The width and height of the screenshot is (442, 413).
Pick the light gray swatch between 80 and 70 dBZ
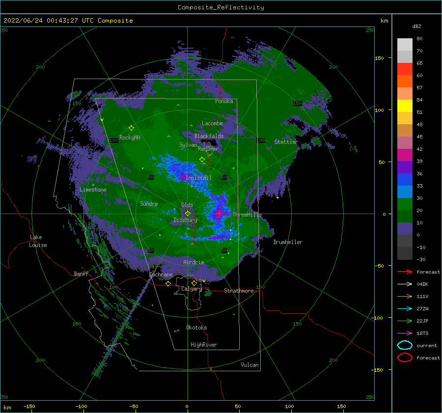coord(405,45)
